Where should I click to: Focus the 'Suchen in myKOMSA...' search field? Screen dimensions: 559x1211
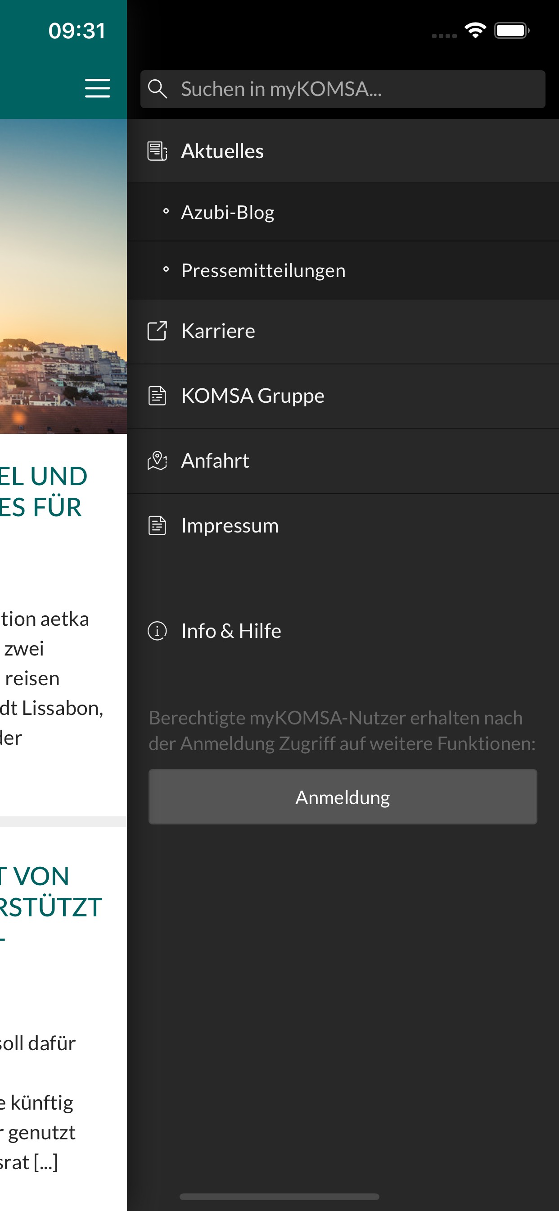click(343, 89)
